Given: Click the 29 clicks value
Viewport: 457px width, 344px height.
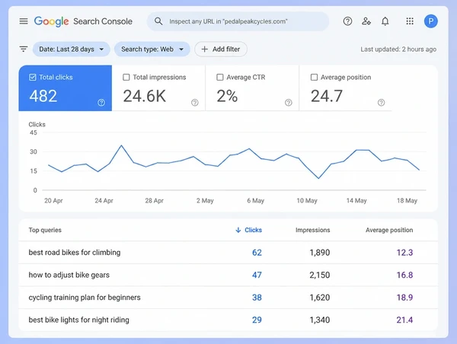Looking at the screenshot, I should tap(257, 320).
